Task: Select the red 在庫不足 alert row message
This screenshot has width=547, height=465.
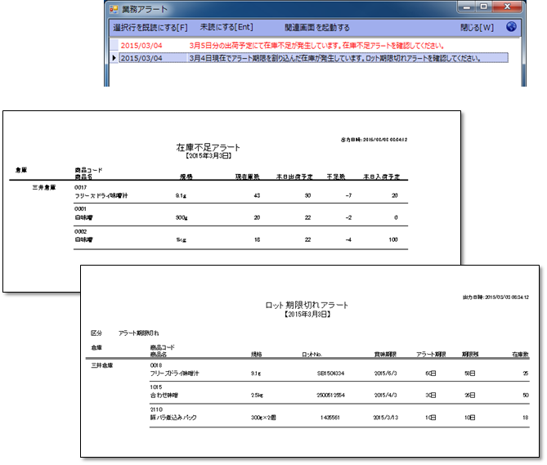Action: pyautogui.click(x=316, y=46)
